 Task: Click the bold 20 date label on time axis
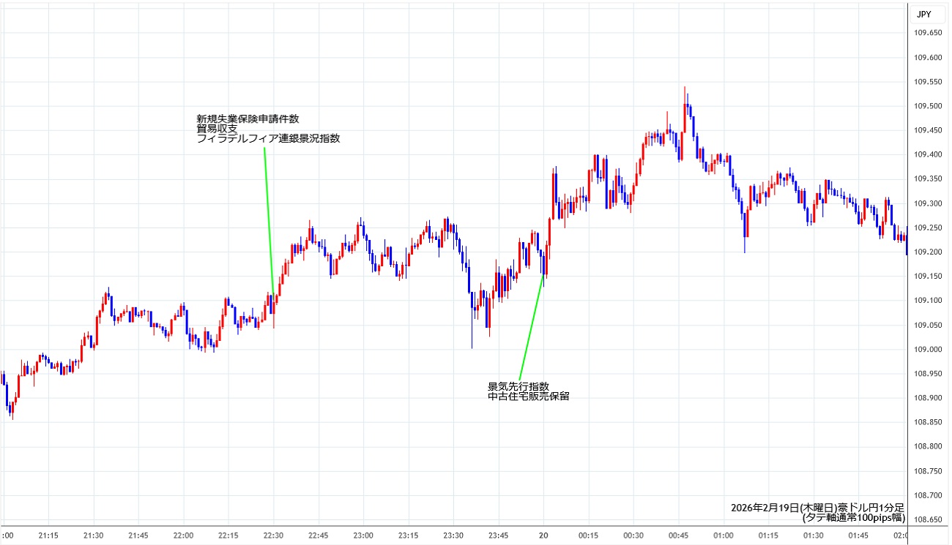click(544, 535)
